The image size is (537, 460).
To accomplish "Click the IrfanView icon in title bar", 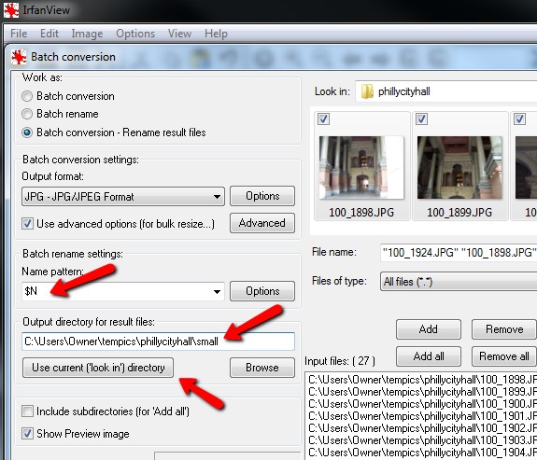I will [x=11, y=9].
